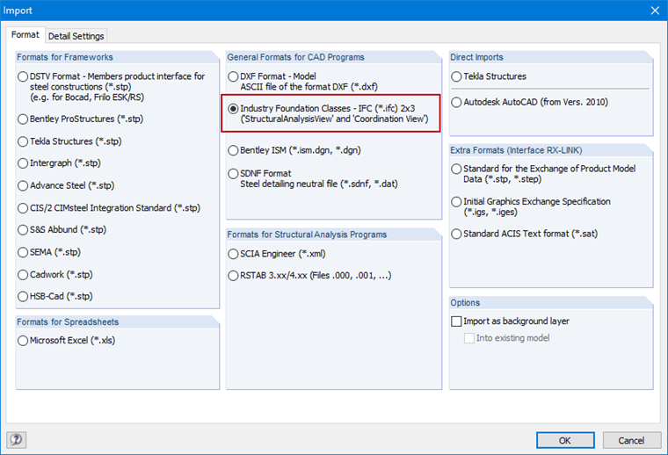
Task: Switch to the Detail Settings tab
Action: coord(76,36)
